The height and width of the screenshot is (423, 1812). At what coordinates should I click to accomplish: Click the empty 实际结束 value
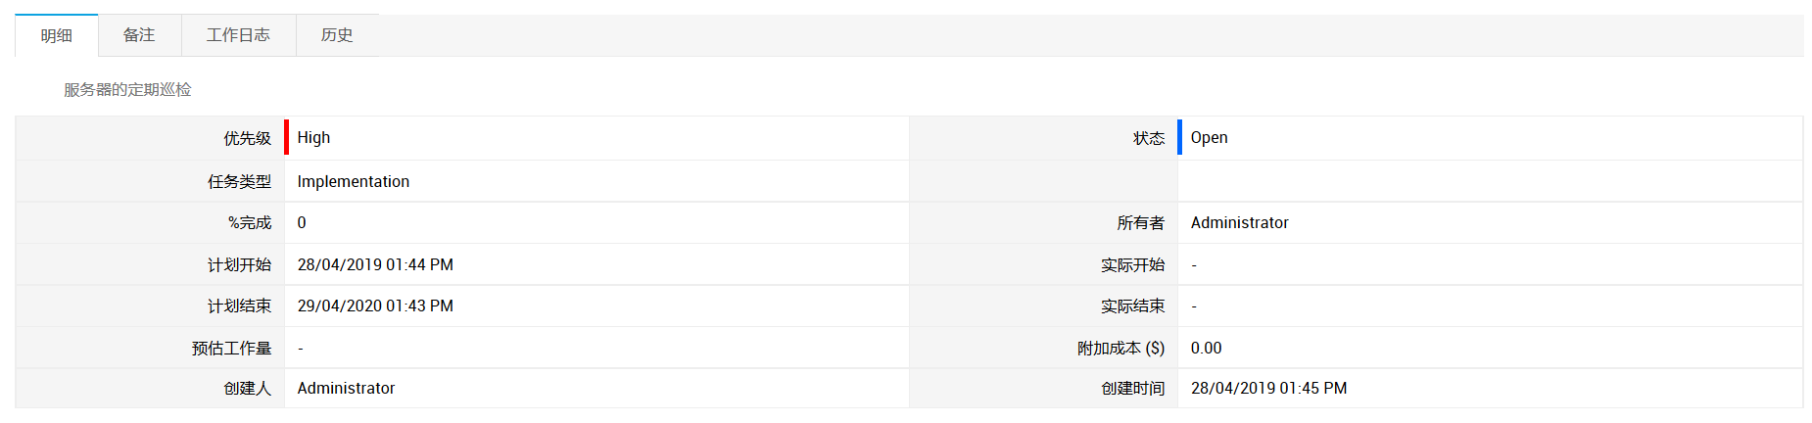1194,306
